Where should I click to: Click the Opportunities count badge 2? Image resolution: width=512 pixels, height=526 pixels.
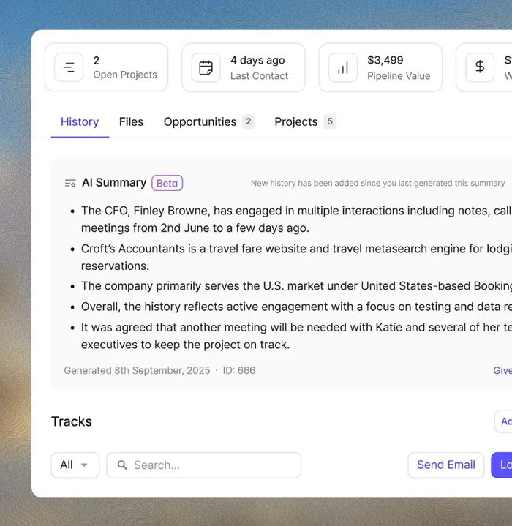pos(249,121)
